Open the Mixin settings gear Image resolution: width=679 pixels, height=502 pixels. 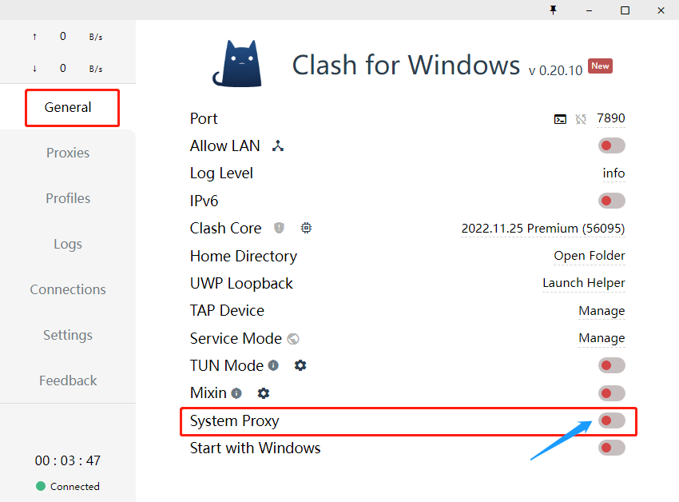[263, 392]
